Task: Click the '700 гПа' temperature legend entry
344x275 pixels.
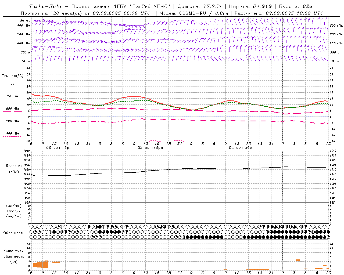Action: (13, 121)
